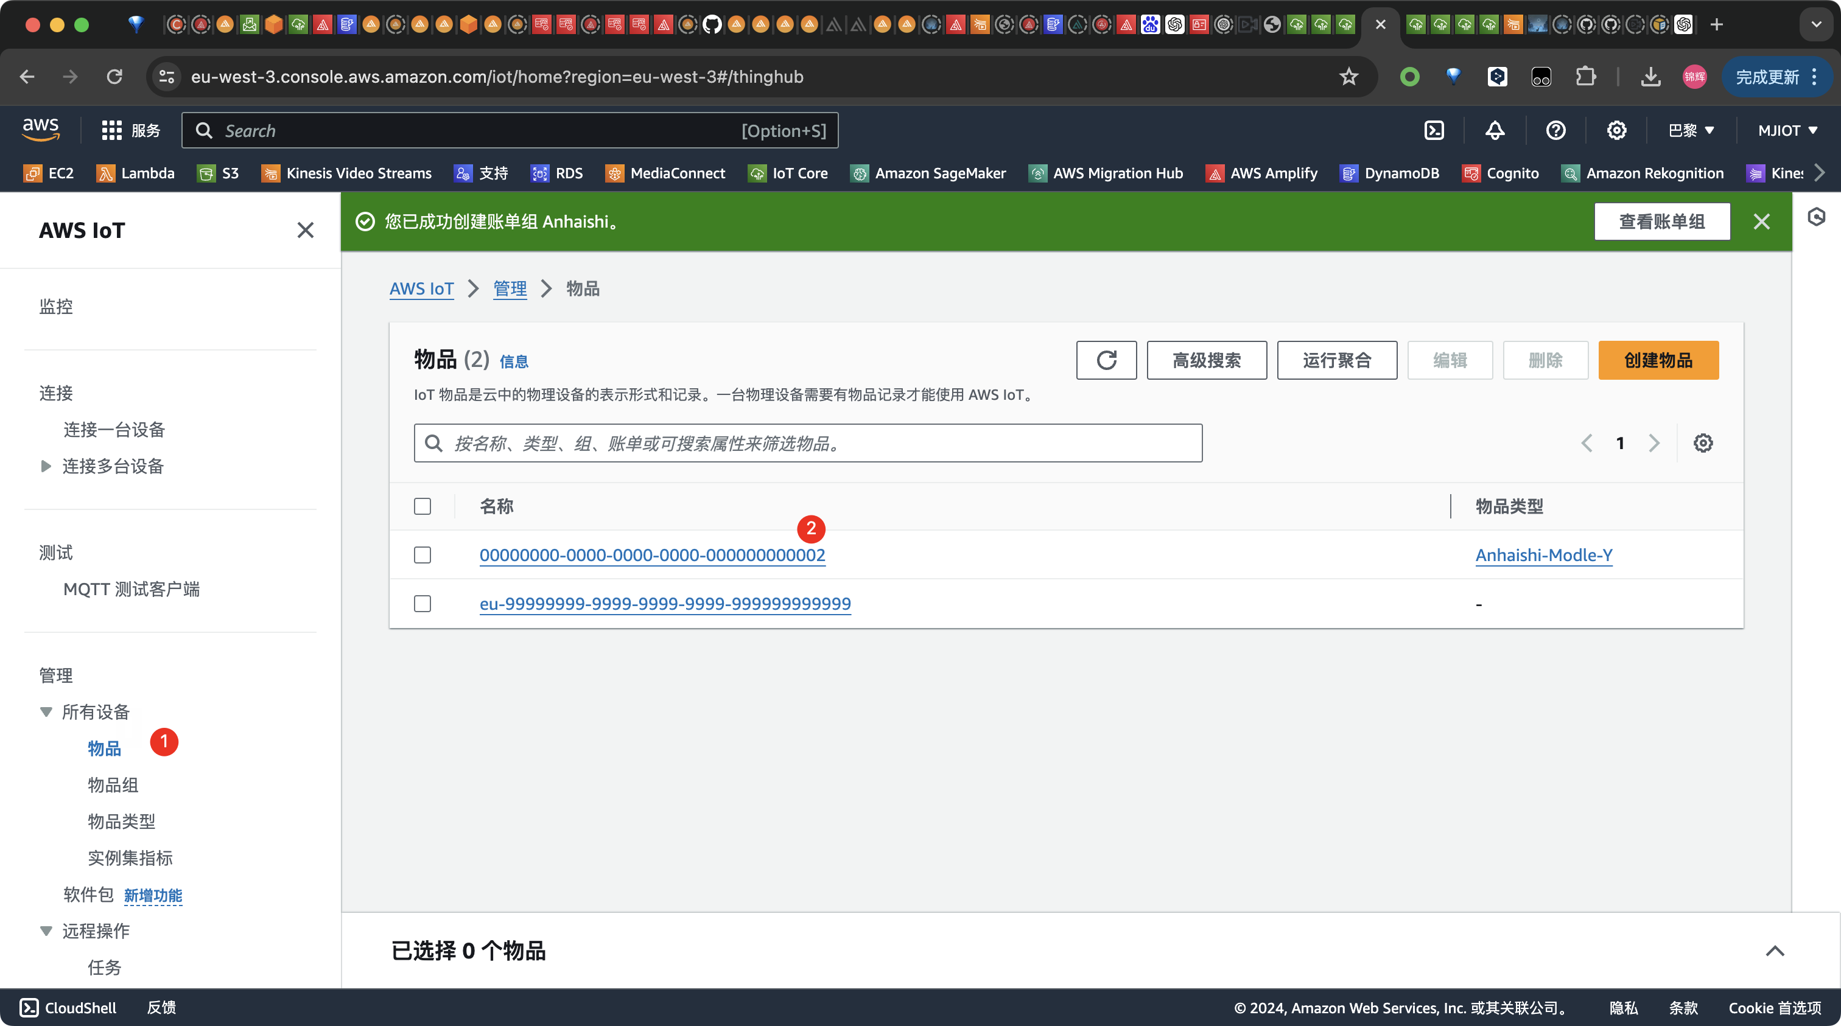The height and width of the screenshot is (1026, 1841).
Task: Click the 高级搜索 button
Action: 1207,360
